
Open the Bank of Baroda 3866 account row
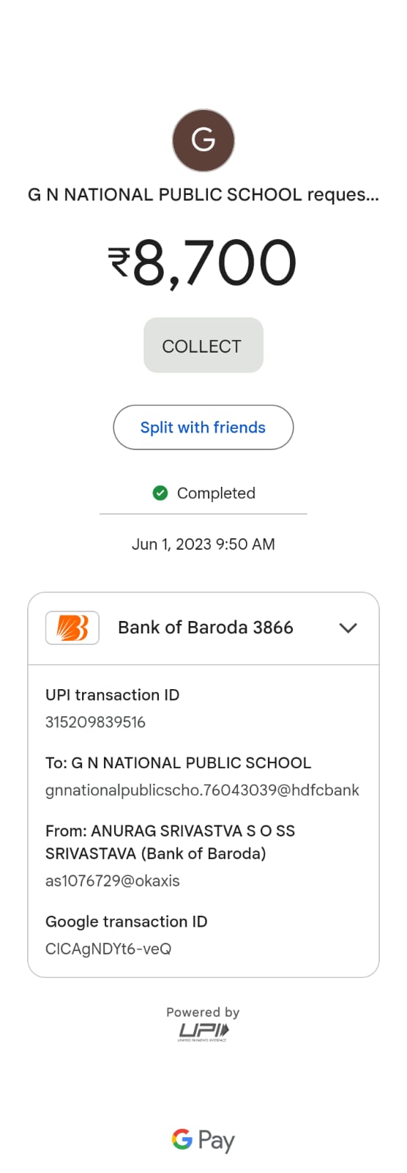click(203, 628)
